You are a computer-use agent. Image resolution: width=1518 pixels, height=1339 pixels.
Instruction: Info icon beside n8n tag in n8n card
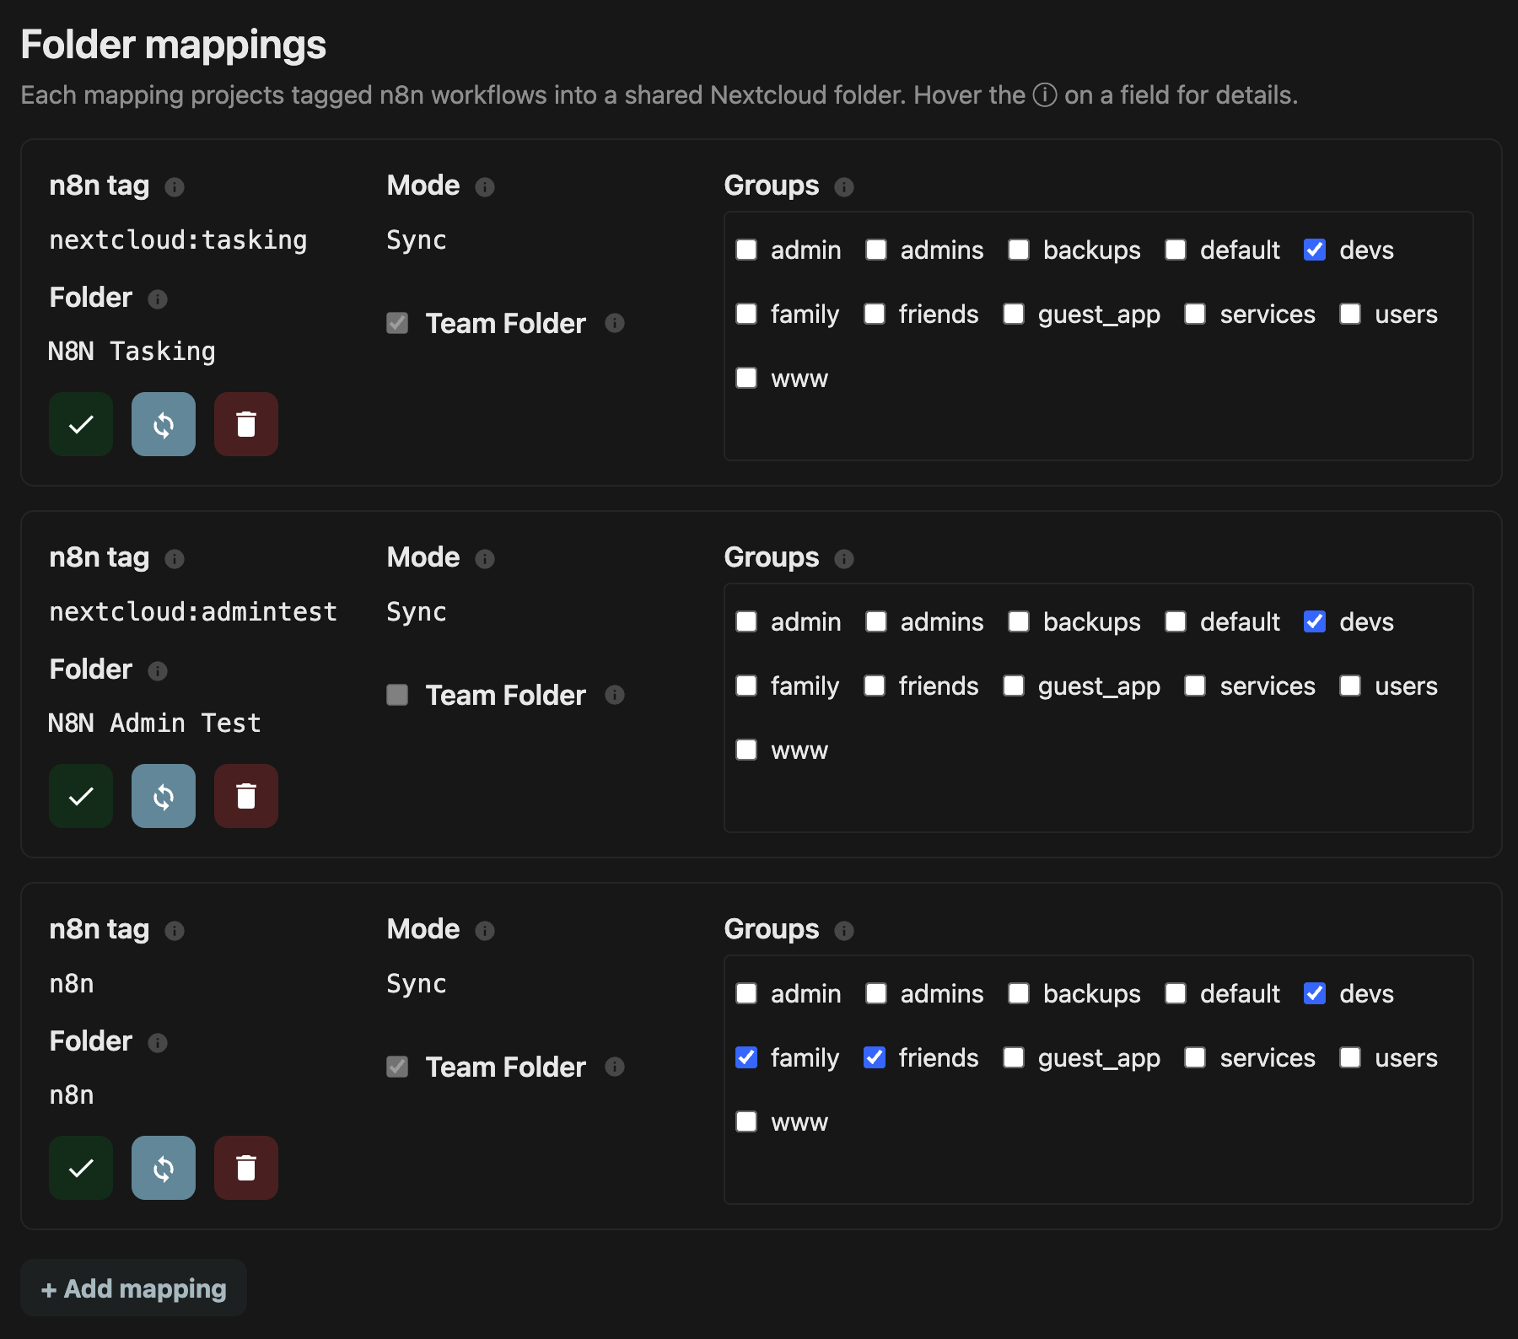pyautogui.click(x=175, y=930)
